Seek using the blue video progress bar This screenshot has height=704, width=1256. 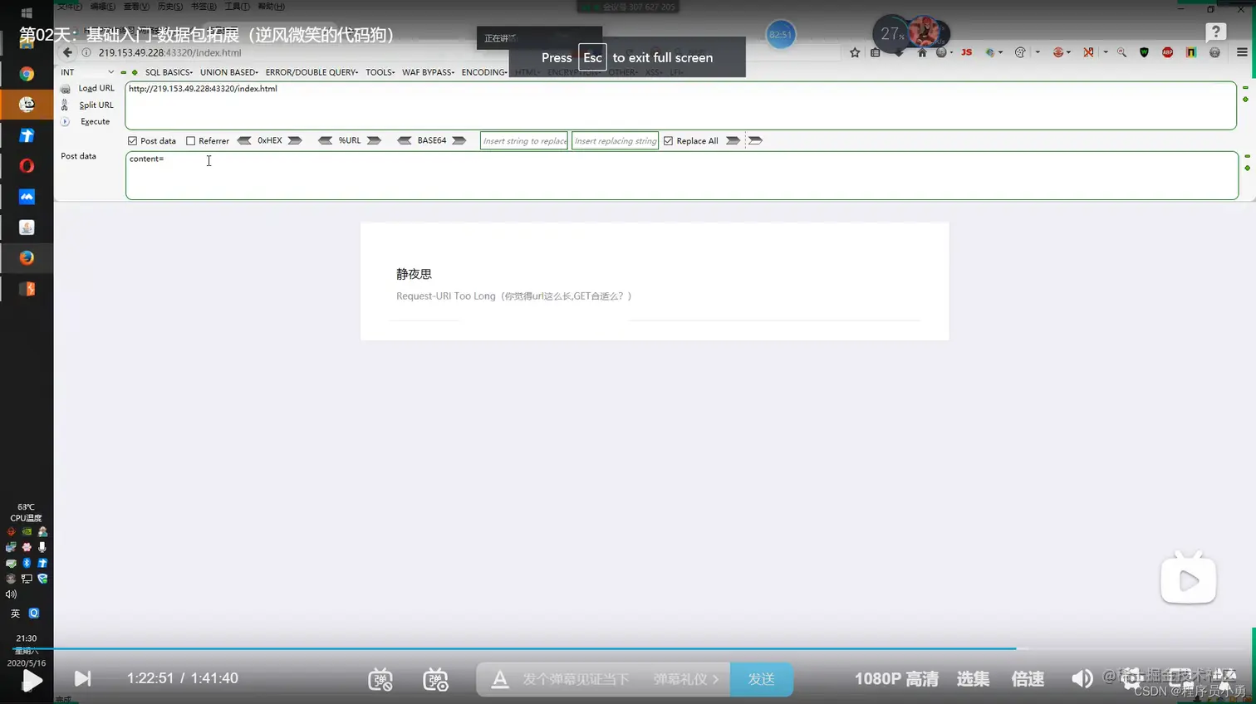(x=628, y=648)
